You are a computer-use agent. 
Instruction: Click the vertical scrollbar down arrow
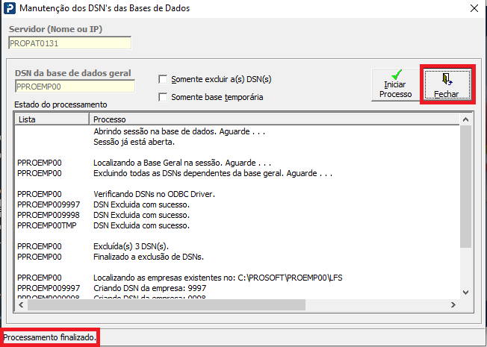coord(465,292)
